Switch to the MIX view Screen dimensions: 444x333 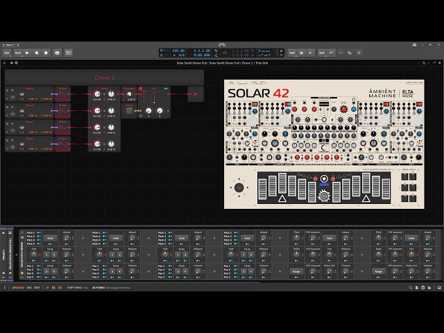coord(29,288)
